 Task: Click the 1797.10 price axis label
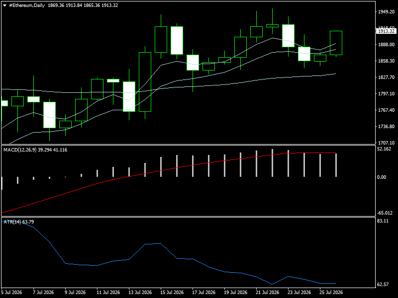(386, 94)
